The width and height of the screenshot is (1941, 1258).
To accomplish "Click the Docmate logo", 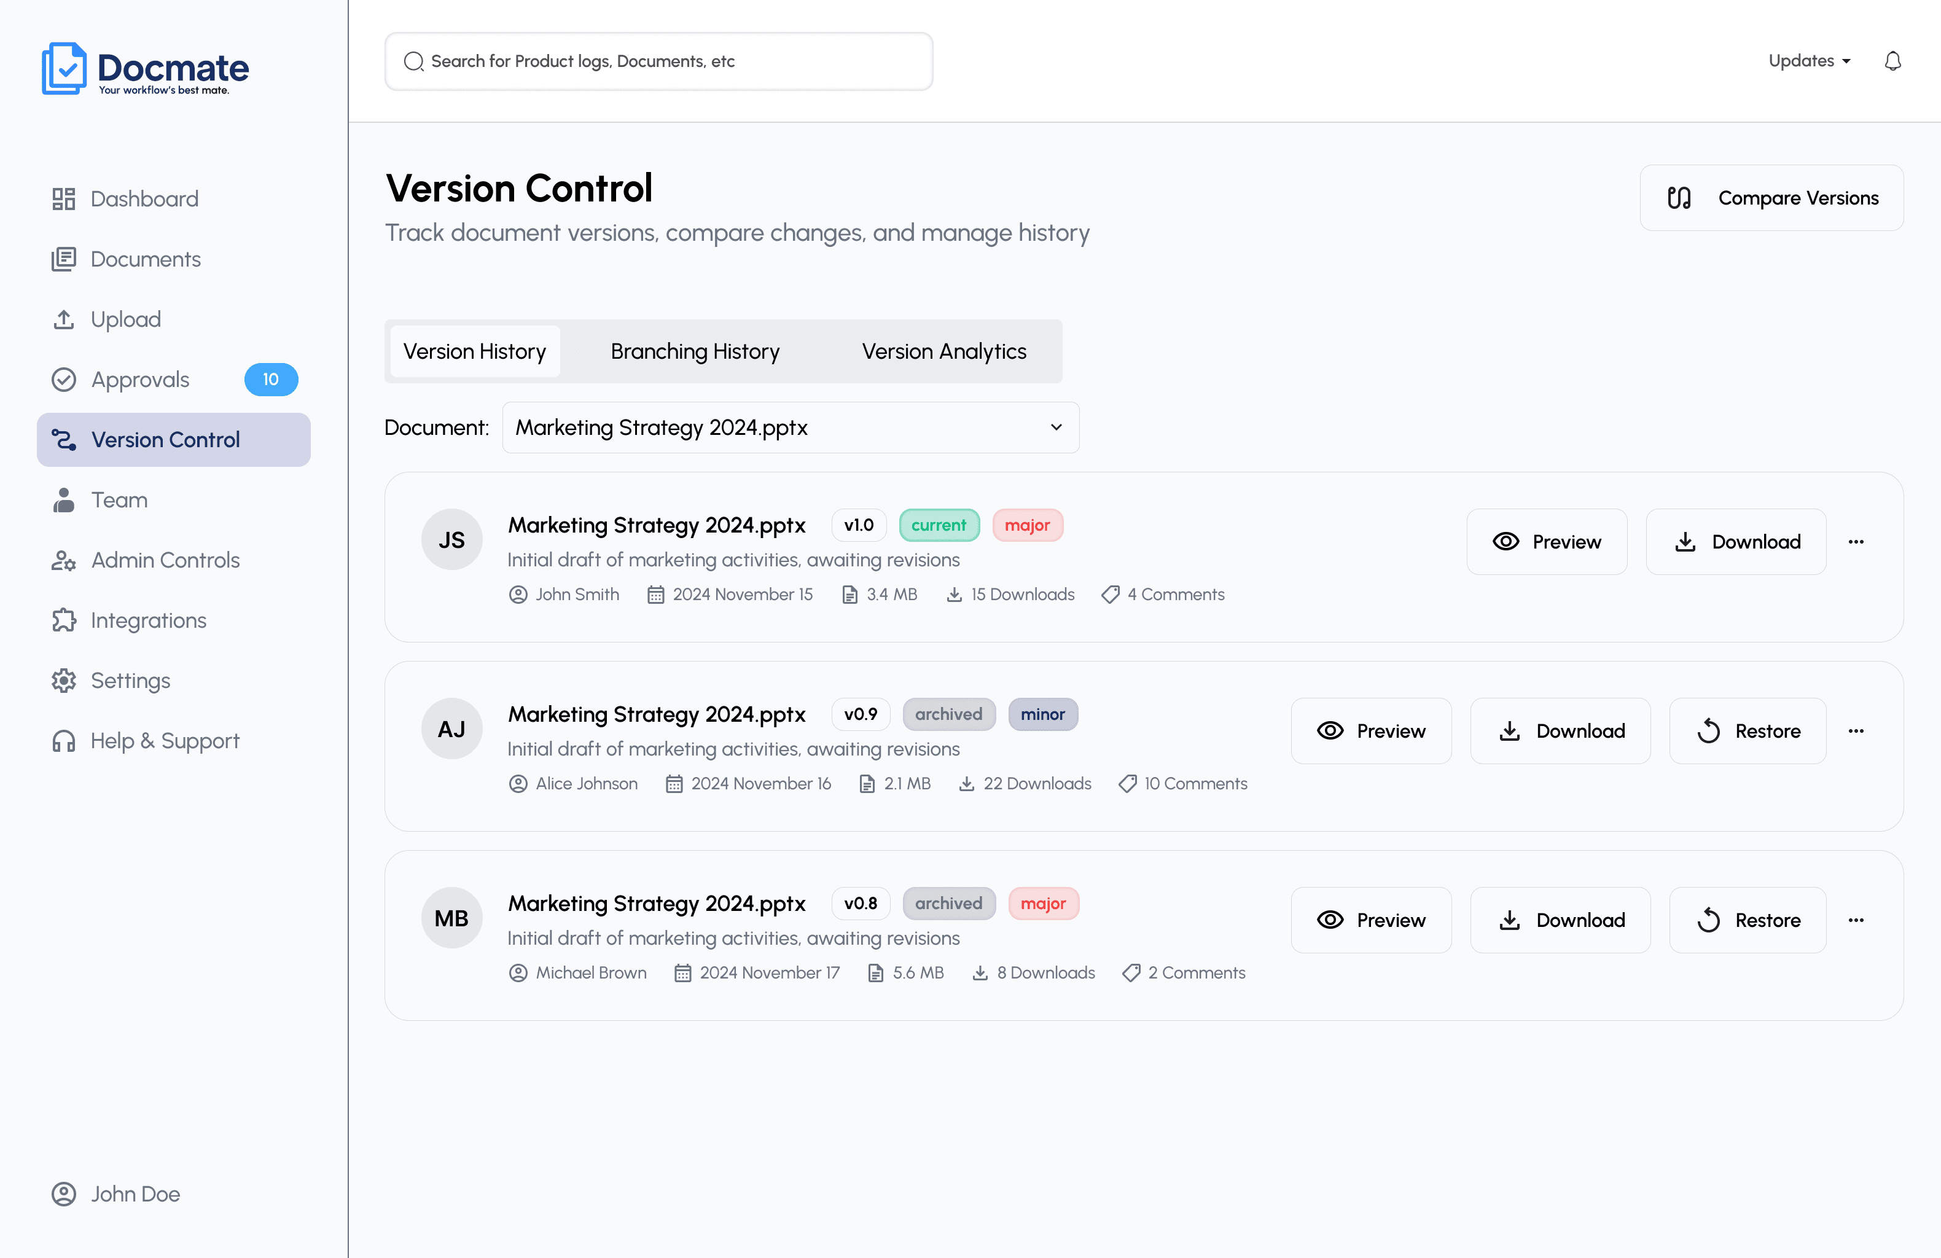I will point(145,69).
